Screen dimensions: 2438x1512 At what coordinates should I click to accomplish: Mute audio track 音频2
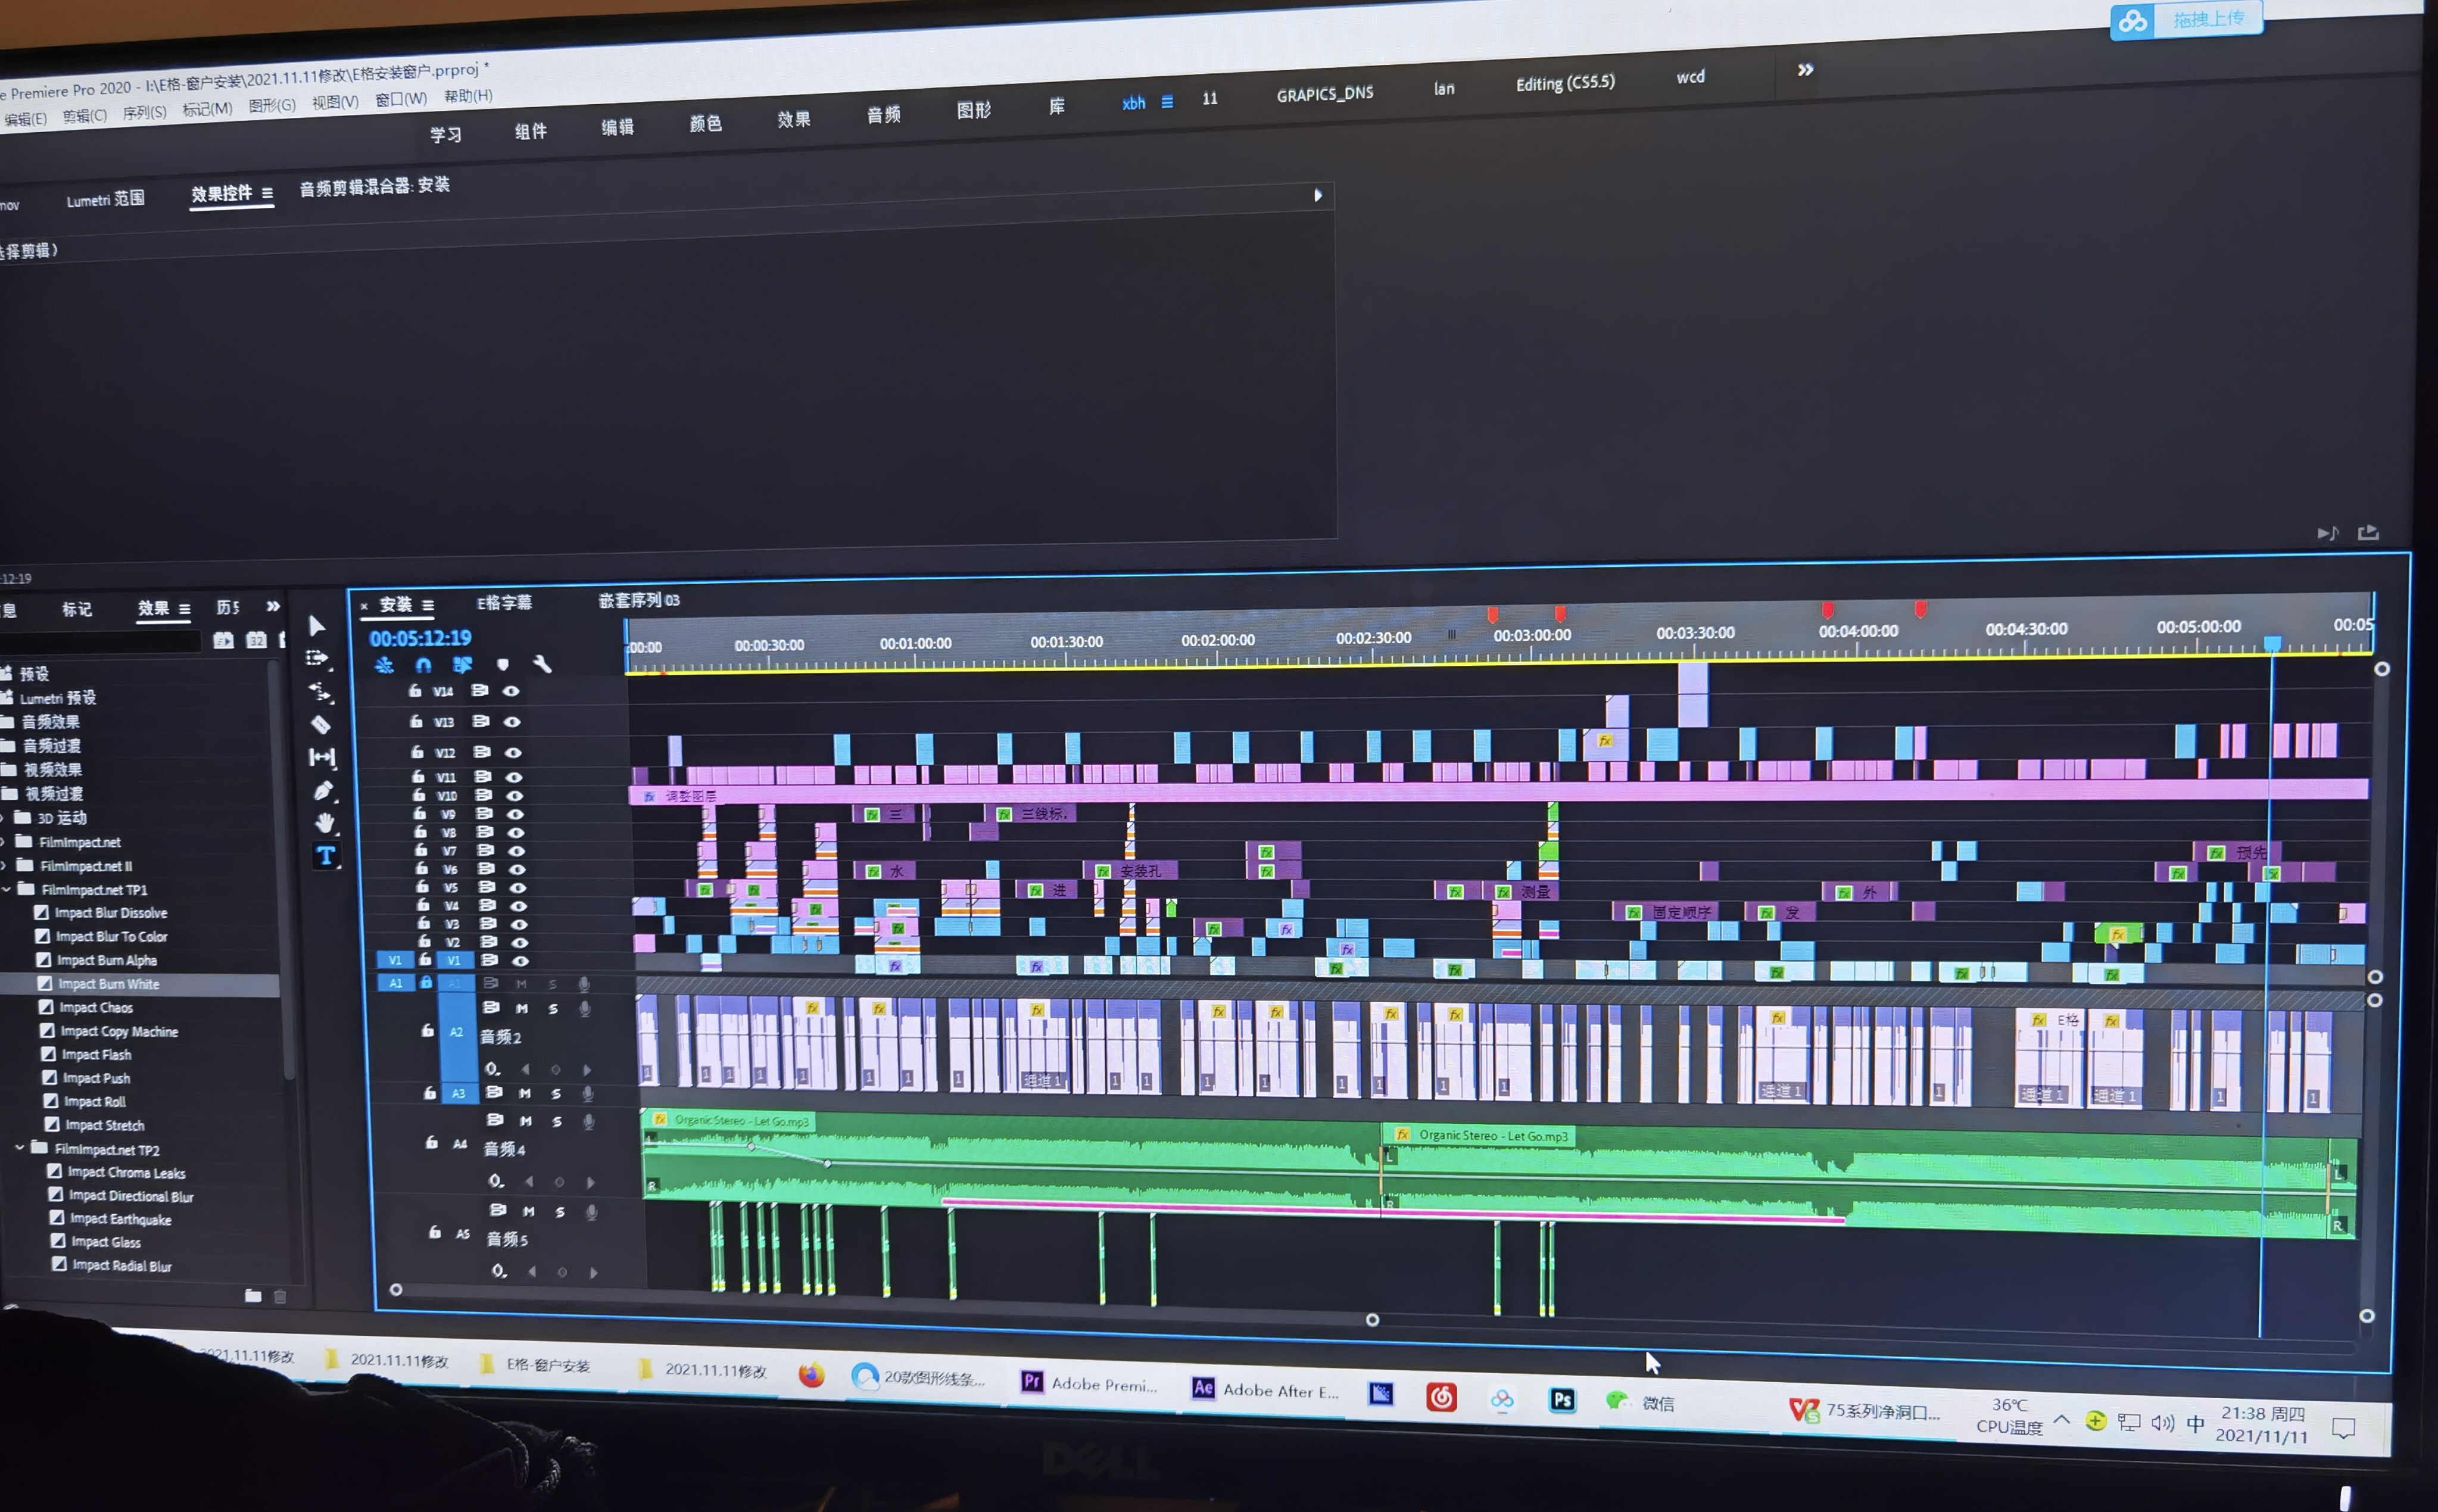[x=521, y=1009]
